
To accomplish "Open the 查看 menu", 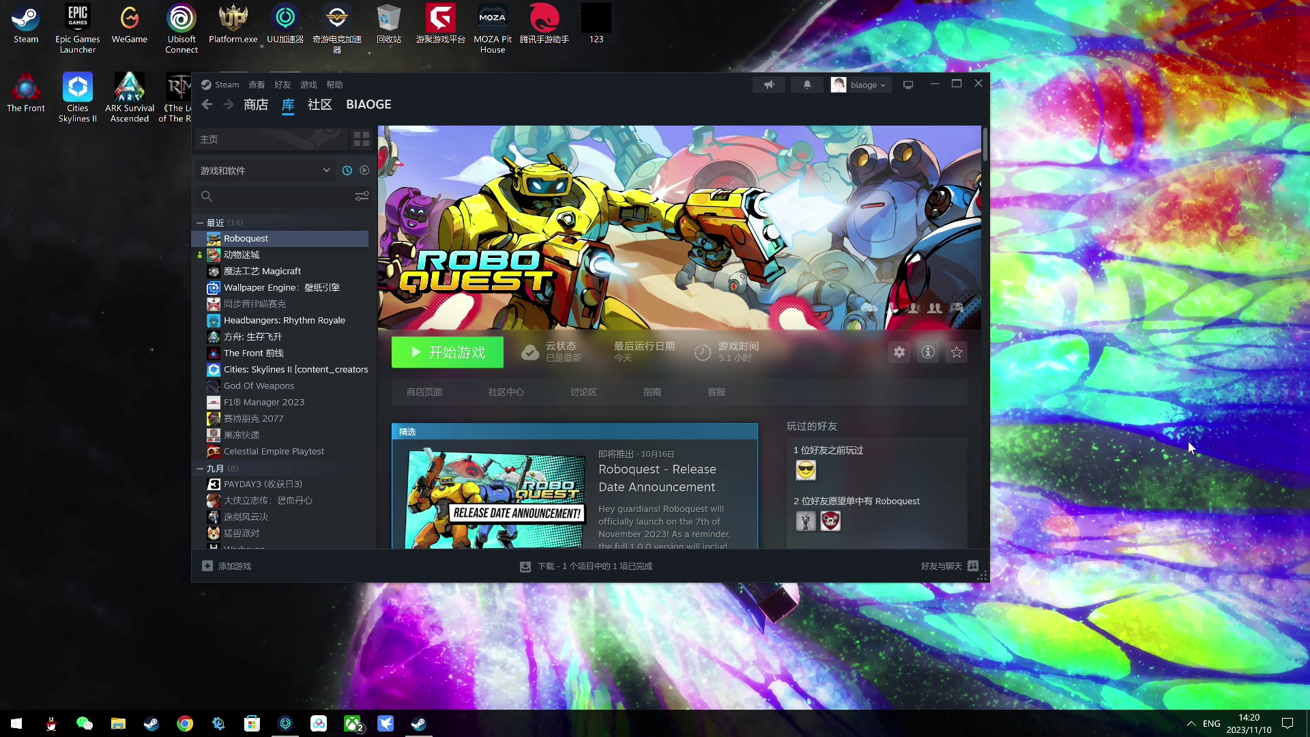I will tap(257, 85).
